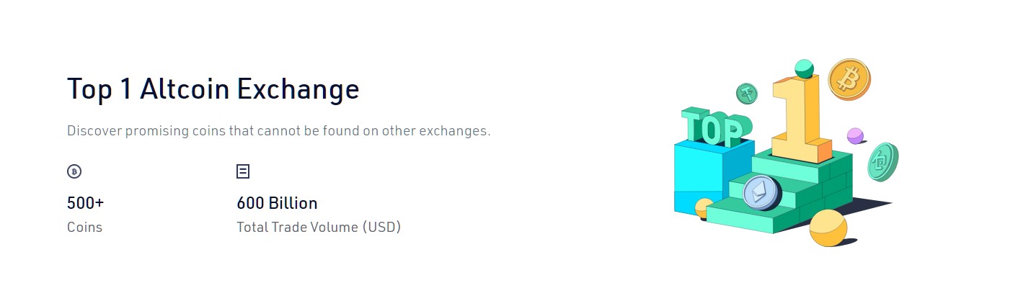Click the small yellow ball beside cyan cube
Image resolution: width=1018 pixels, height=301 pixels.
pyautogui.click(x=704, y=208)
